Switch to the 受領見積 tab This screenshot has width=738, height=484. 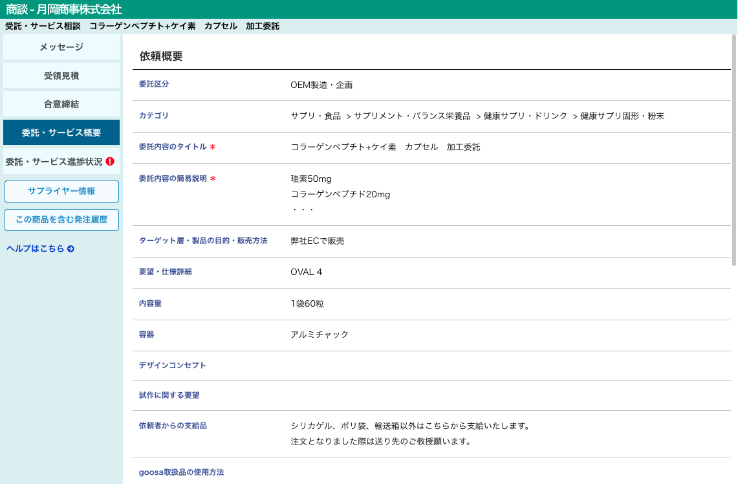61,76
